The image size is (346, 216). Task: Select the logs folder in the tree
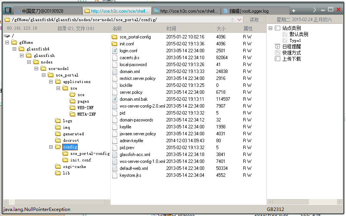[67, 121]
